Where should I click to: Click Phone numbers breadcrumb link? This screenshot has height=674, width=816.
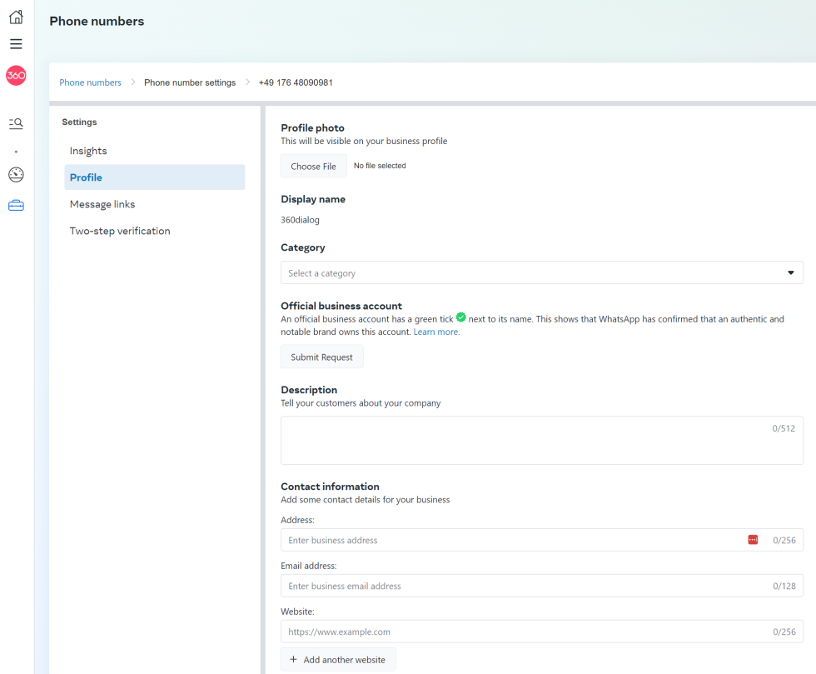[90, 82]
